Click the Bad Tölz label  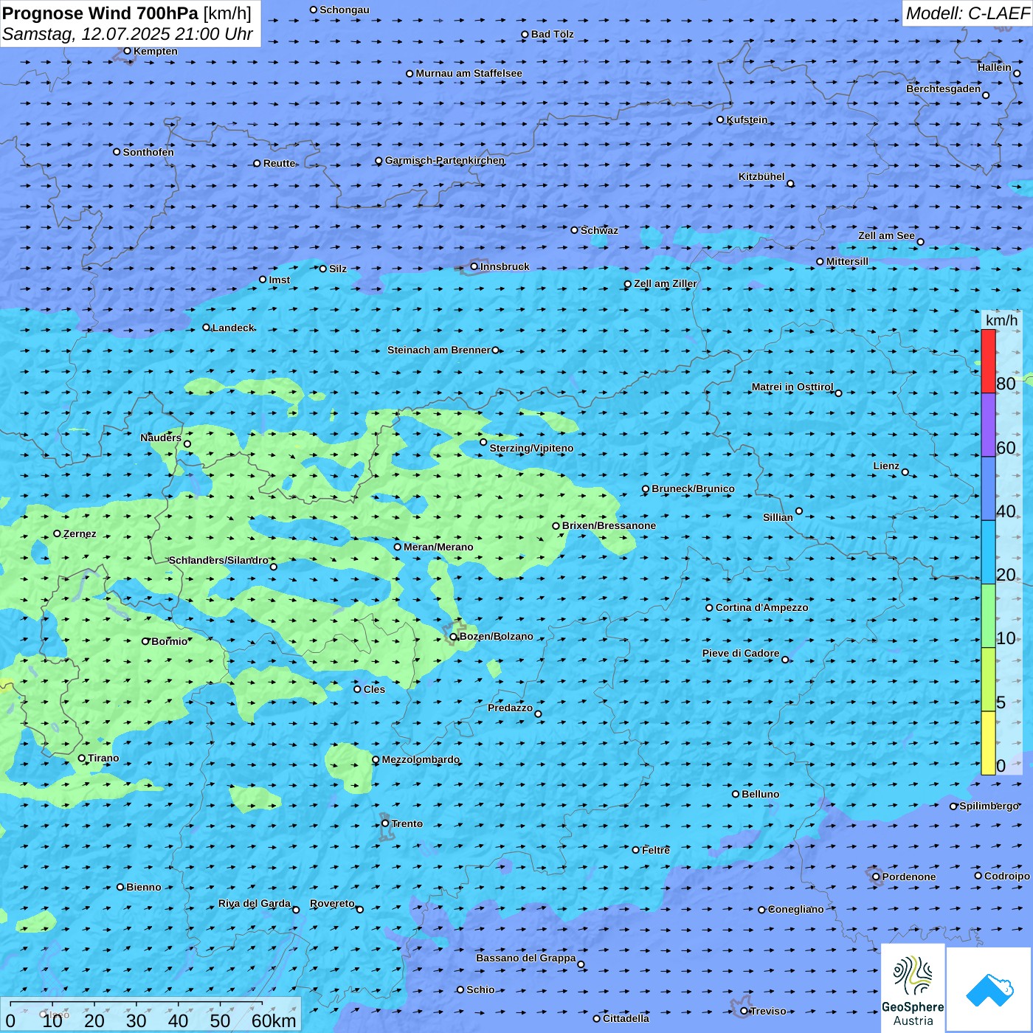[x=552, y=34]
